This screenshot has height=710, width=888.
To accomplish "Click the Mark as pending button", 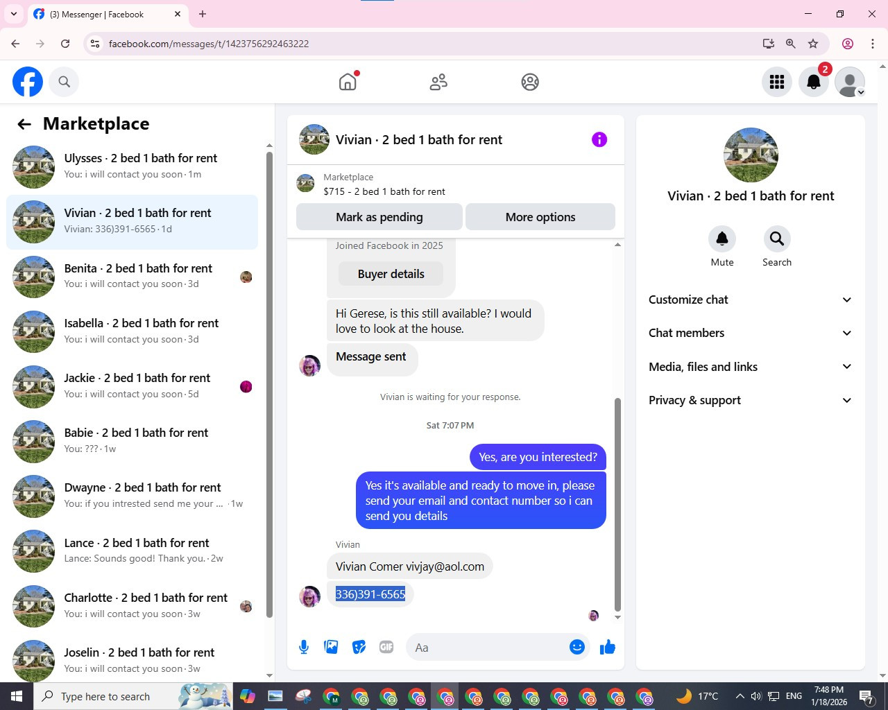I will coord(379,217).
